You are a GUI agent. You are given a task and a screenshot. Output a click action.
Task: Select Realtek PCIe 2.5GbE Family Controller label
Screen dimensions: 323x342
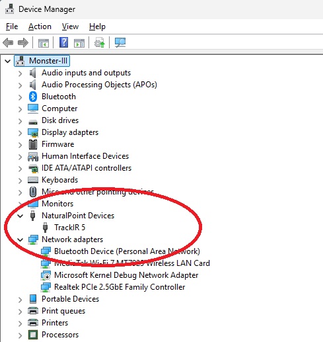pyautogui.click(x=120, y=287)
